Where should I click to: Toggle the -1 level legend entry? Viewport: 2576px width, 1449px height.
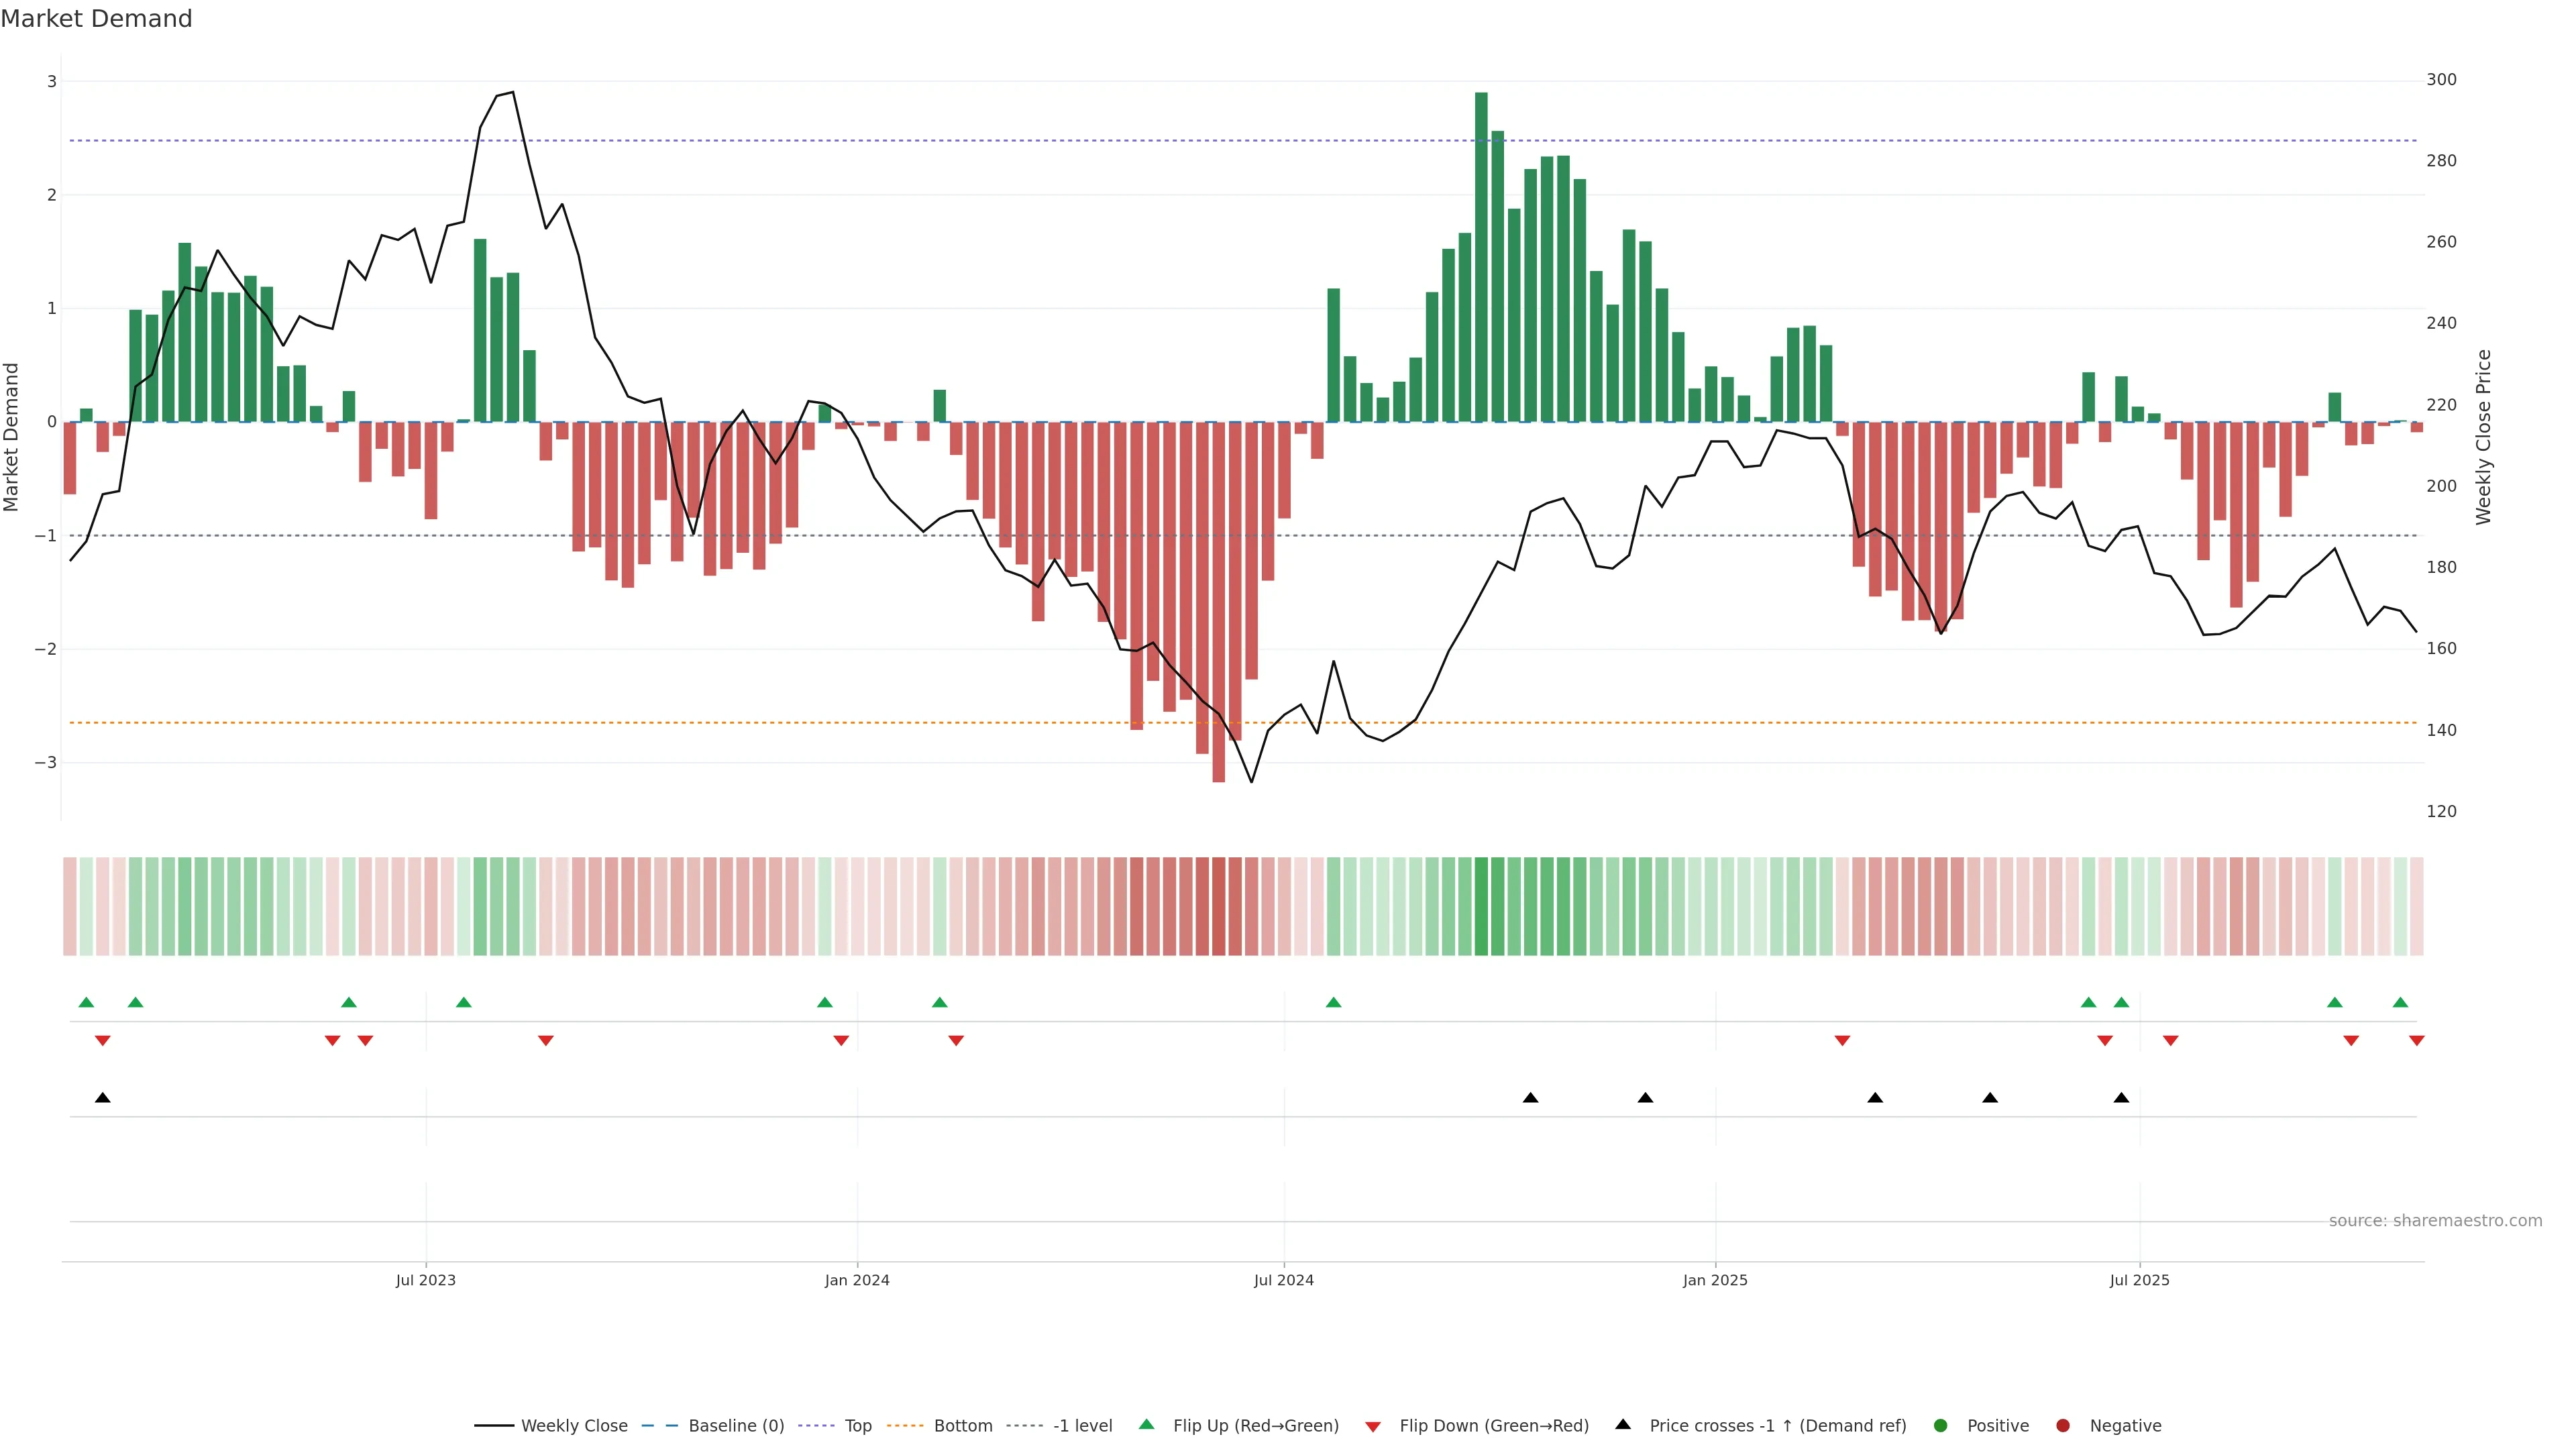[x=1082, y=1425]
